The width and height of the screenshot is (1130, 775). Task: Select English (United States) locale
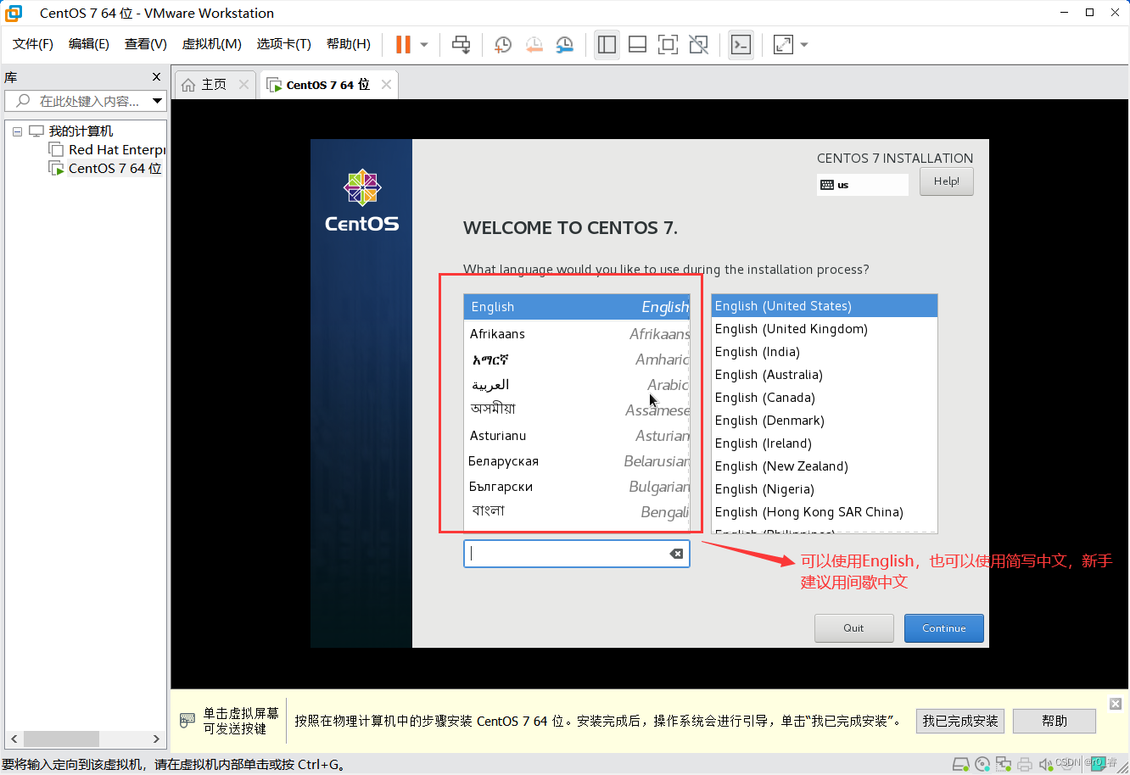click(x=825, y=306)
